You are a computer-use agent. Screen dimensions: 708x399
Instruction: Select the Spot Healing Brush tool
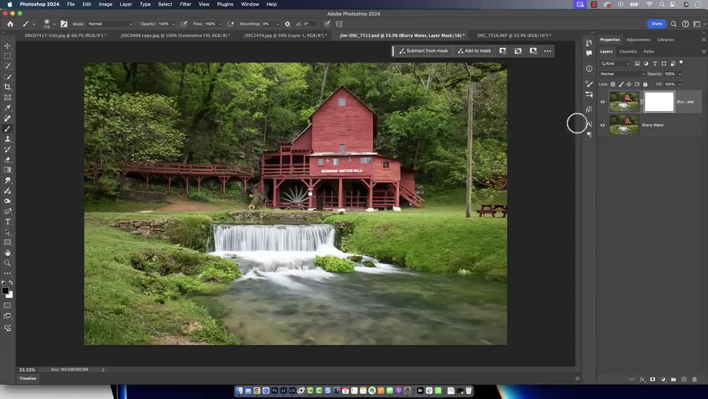(8, 118)
